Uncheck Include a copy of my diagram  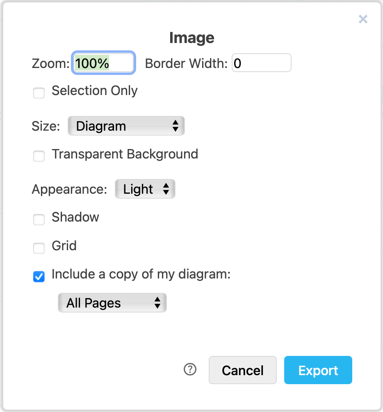(39, 277)
